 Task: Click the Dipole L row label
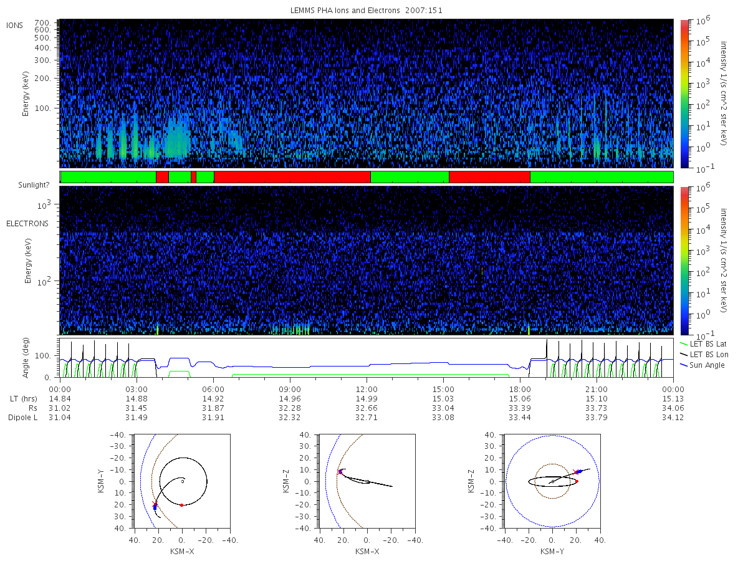(x=22, y=417)
